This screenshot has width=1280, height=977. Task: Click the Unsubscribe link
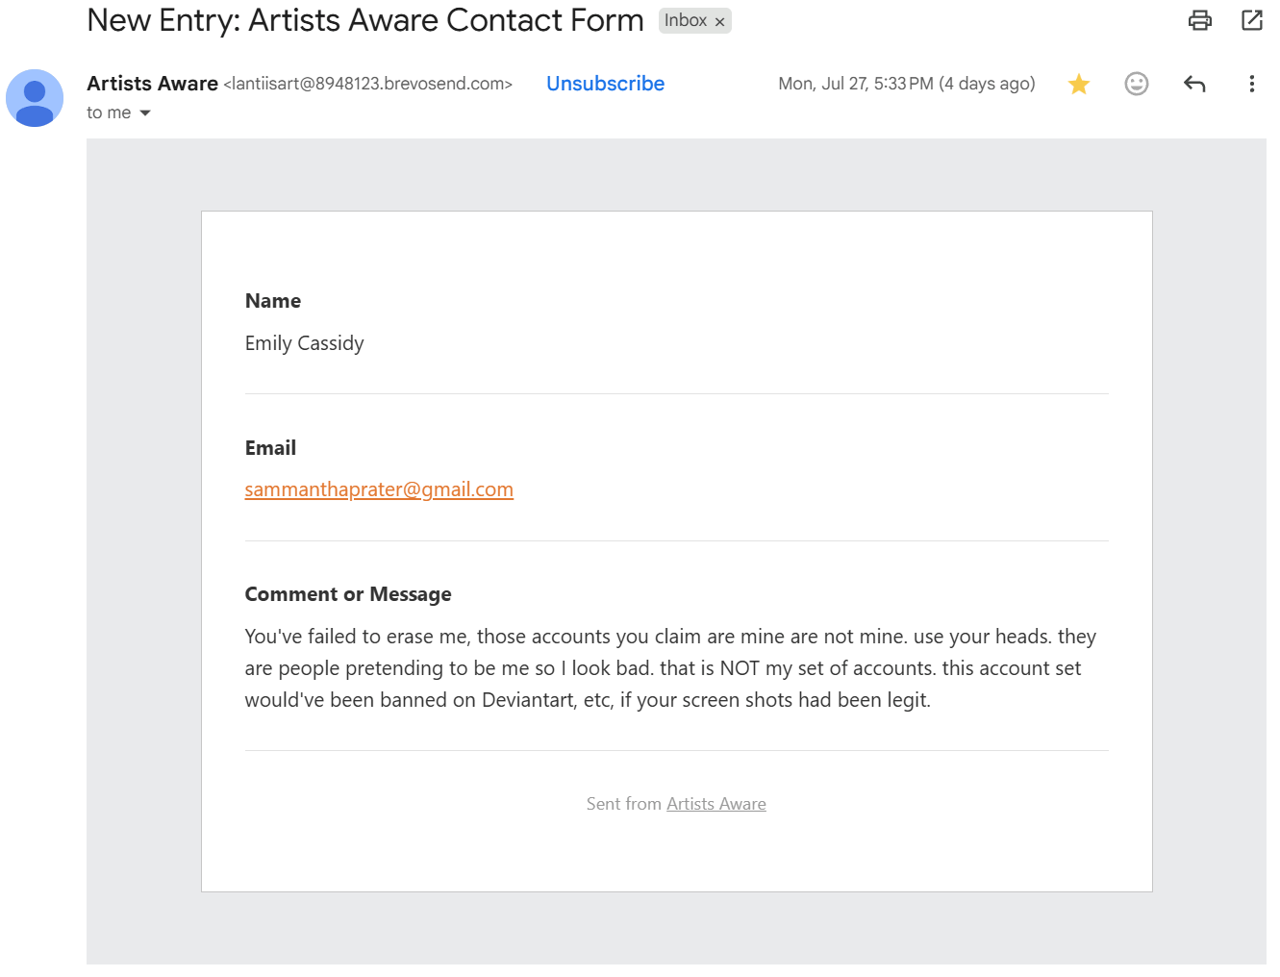(606, 84)
